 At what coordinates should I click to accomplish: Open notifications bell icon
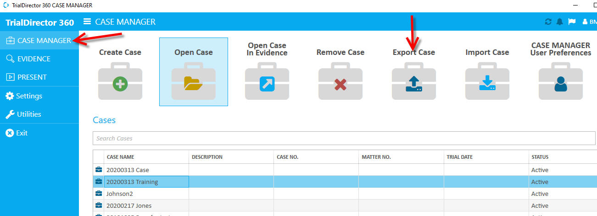point(560,22)
